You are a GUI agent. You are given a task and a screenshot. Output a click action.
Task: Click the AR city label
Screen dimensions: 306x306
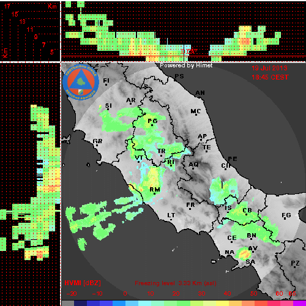tap(131, 100)
